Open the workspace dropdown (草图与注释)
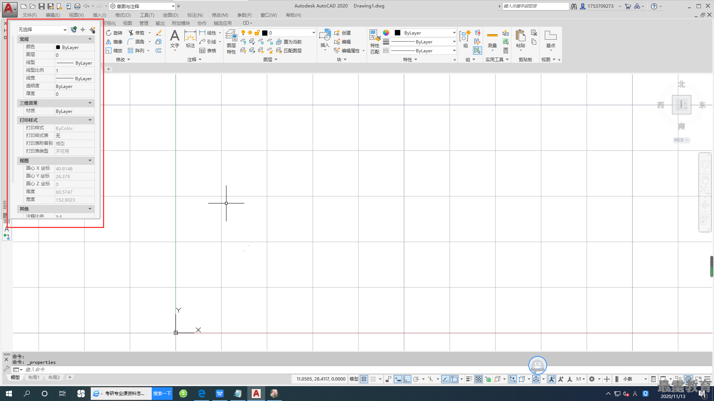The image size is (714, 401). point(142,6)
